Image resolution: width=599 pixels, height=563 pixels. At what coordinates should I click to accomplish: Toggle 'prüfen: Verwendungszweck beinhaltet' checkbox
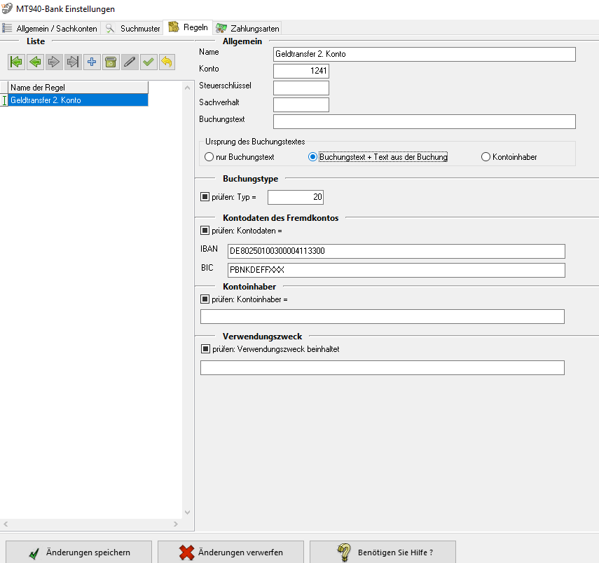[205, 348]
